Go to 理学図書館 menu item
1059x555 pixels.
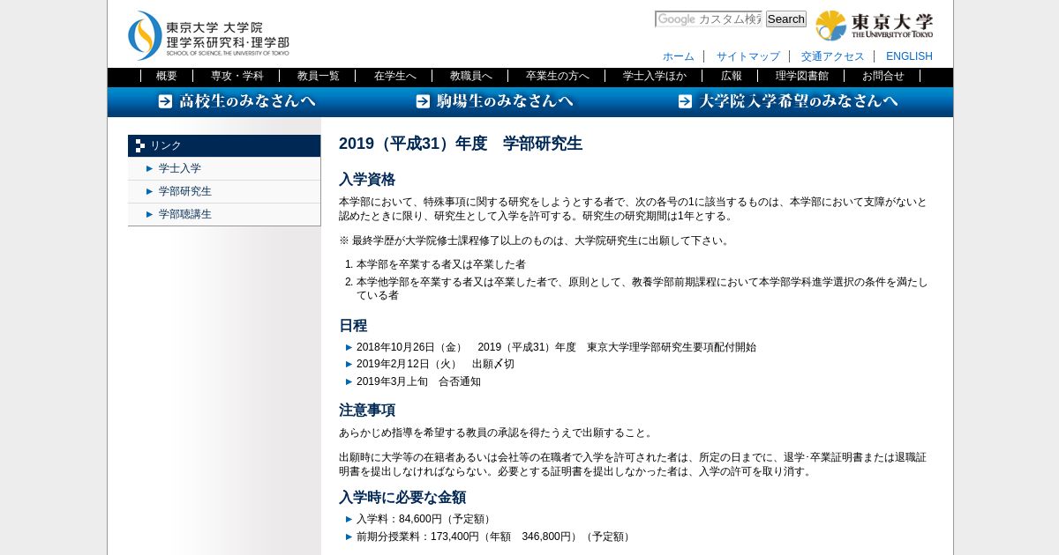tap(802, 76)
